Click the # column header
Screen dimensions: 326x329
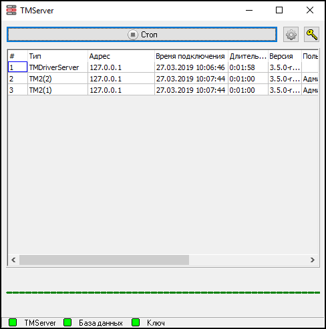coord(18,56)
